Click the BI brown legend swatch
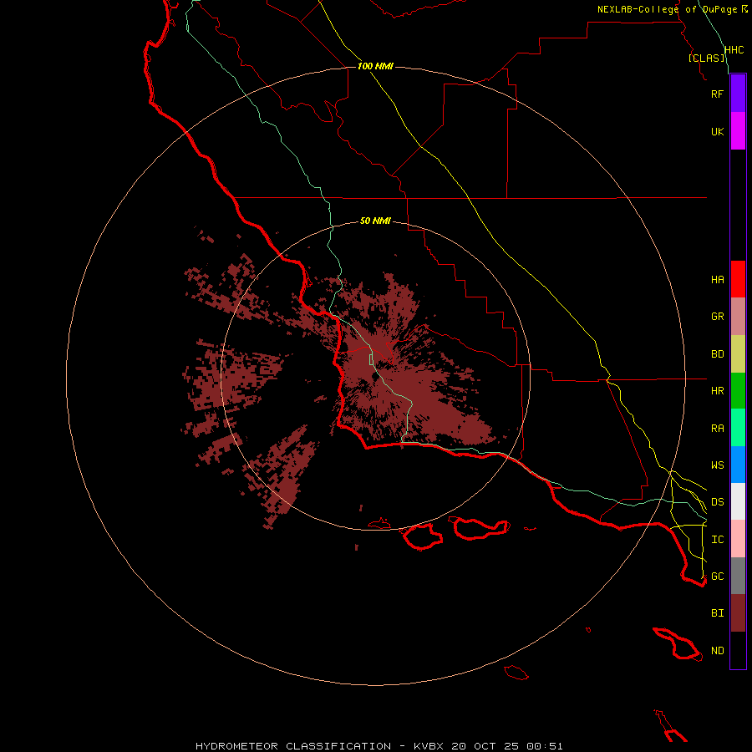752x752 pixels. 738,613
